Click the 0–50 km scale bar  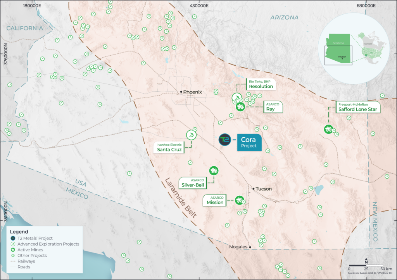pyautogui.click(x=366, y=266)
